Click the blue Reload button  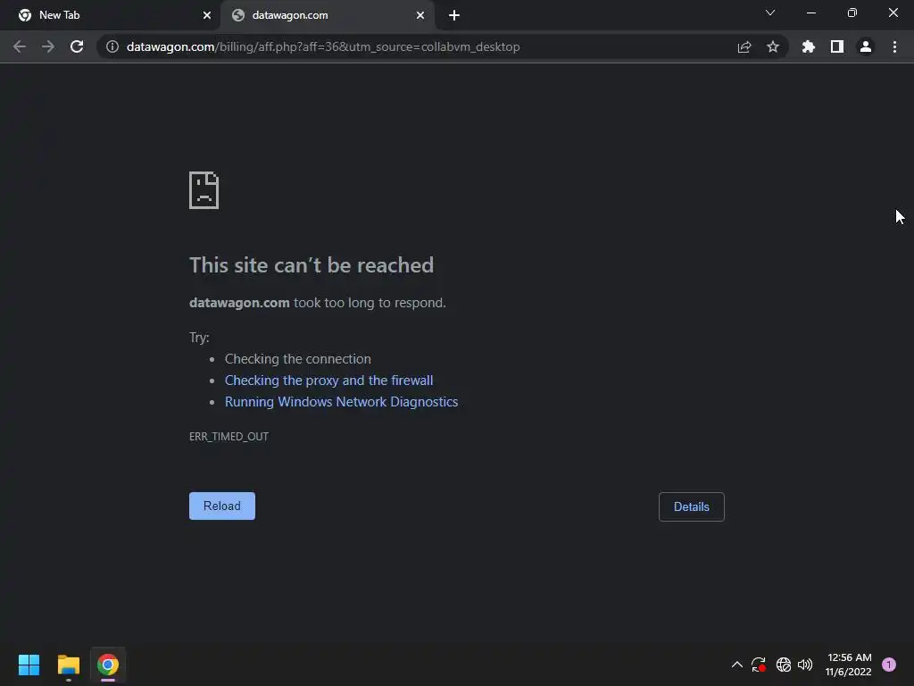pyautogui.click(x=222, y=506)
